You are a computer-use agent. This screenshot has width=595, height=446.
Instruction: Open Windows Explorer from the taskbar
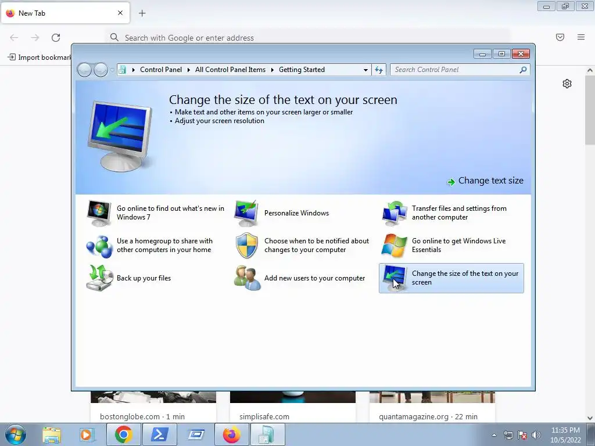52,435
